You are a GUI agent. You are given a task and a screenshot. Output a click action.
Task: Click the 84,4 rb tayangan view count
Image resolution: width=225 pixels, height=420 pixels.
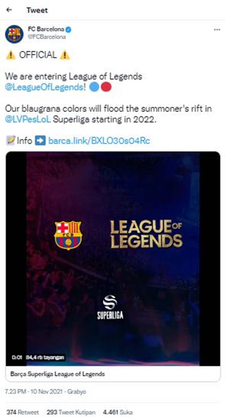coord(45,357)
